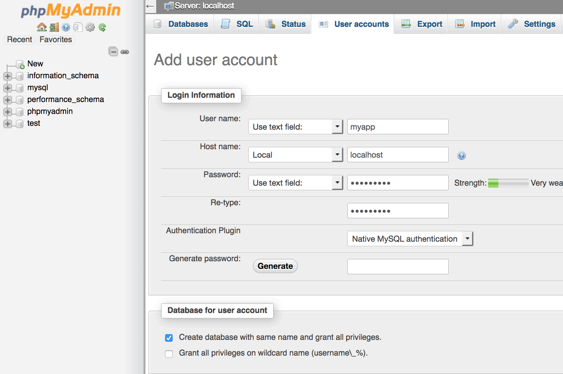
Task: Switch to the SQL tab
Action: tap(237, 24)
